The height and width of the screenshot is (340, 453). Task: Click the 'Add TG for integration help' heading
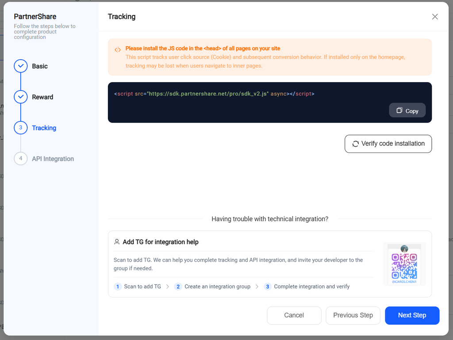pyautogui.click(x=160, y=242)
